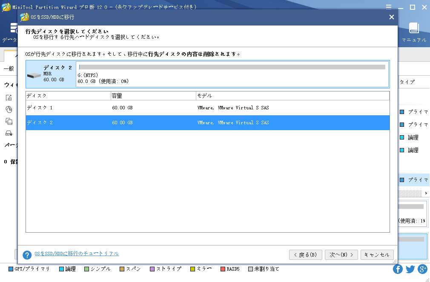Screen dimensions: 430x282
Task: Open the hamburger menu in the main title bar
Action: click(x=389, y=7)
